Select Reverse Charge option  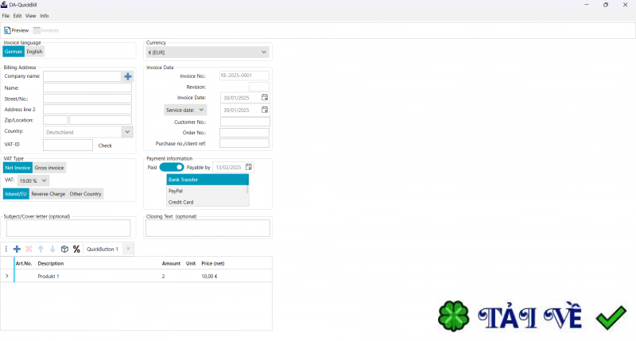tap(48, 194)
